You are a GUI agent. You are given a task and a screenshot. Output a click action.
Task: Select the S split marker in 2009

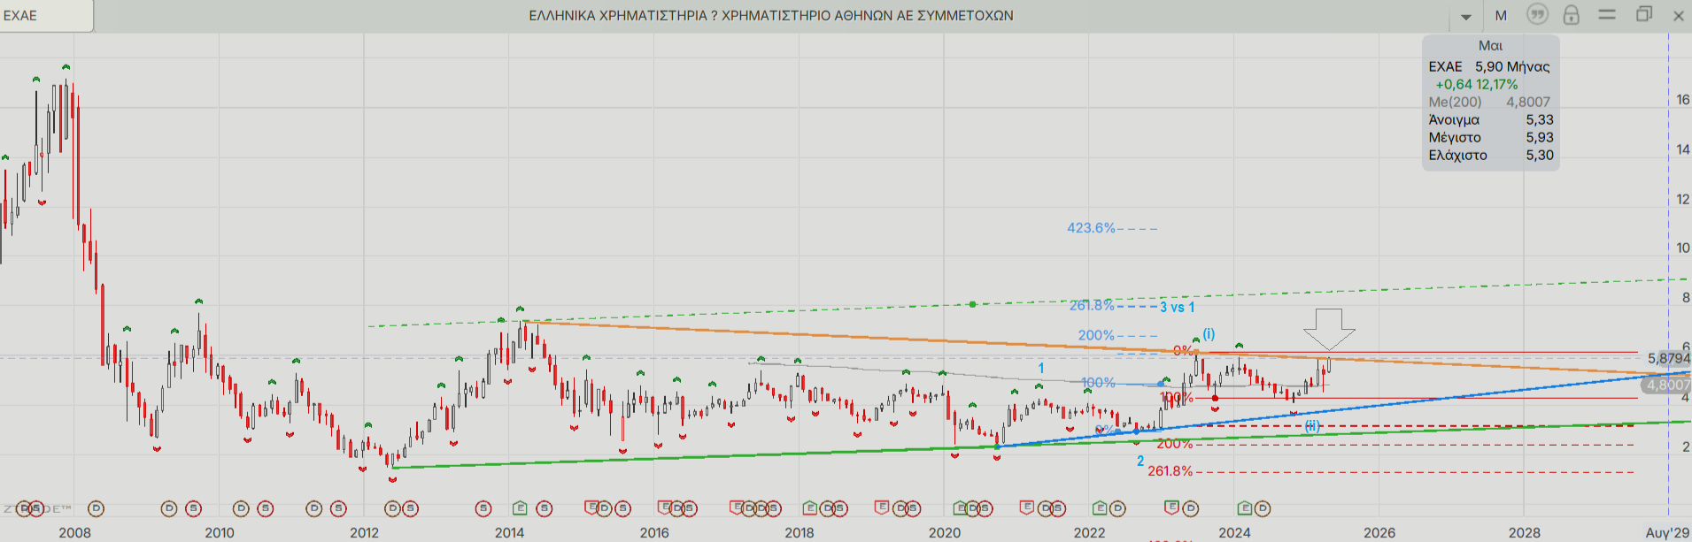coord(193,508)
